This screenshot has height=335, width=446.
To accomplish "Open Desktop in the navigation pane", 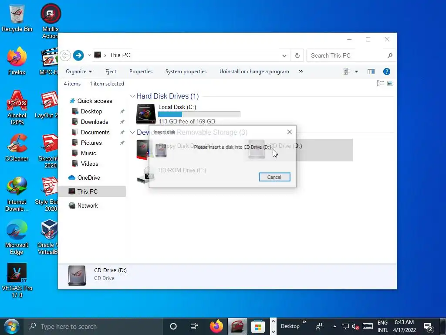I will pyautogui.click(x=91, y=111).
